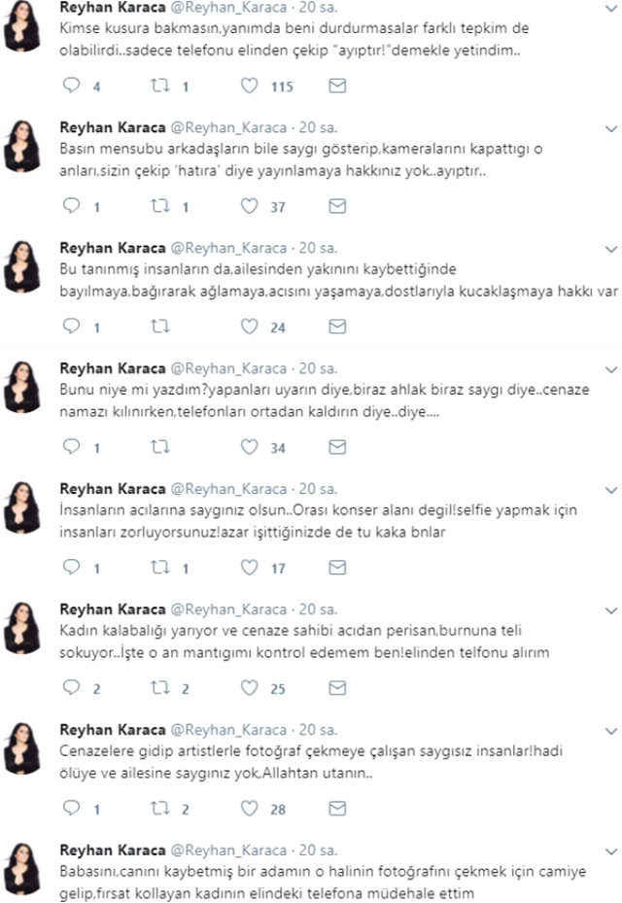Retweet the 'Kadın kalabalığı yarıyor' tweet
The height and width of the screenshot is (903, 622).
(x=160, y=687)
